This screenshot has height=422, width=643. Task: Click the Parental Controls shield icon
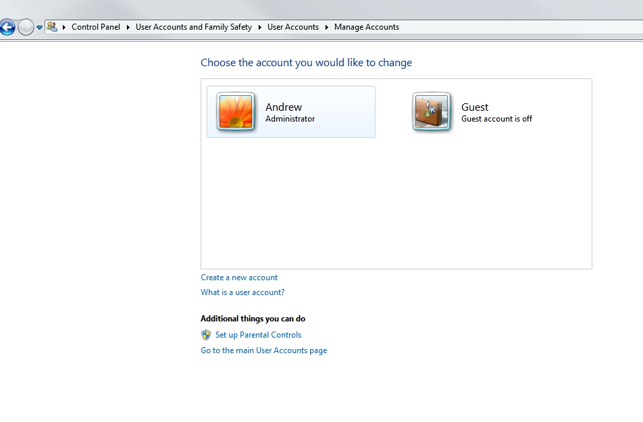[206, 335]
